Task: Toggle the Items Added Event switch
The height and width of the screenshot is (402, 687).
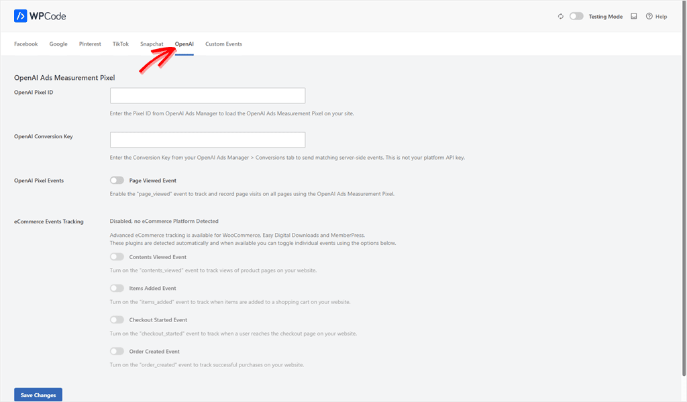Action: pyautogui.click(x=117, y=288)
